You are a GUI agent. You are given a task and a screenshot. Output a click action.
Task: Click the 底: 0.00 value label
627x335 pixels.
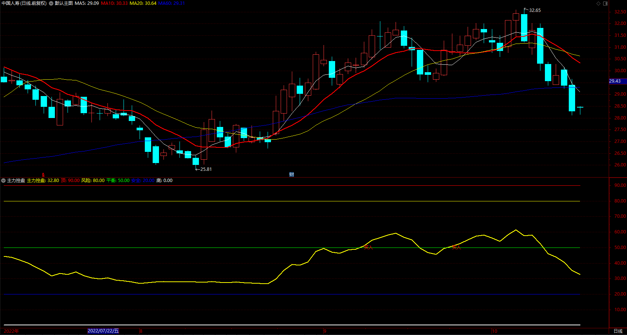(164, 181)
